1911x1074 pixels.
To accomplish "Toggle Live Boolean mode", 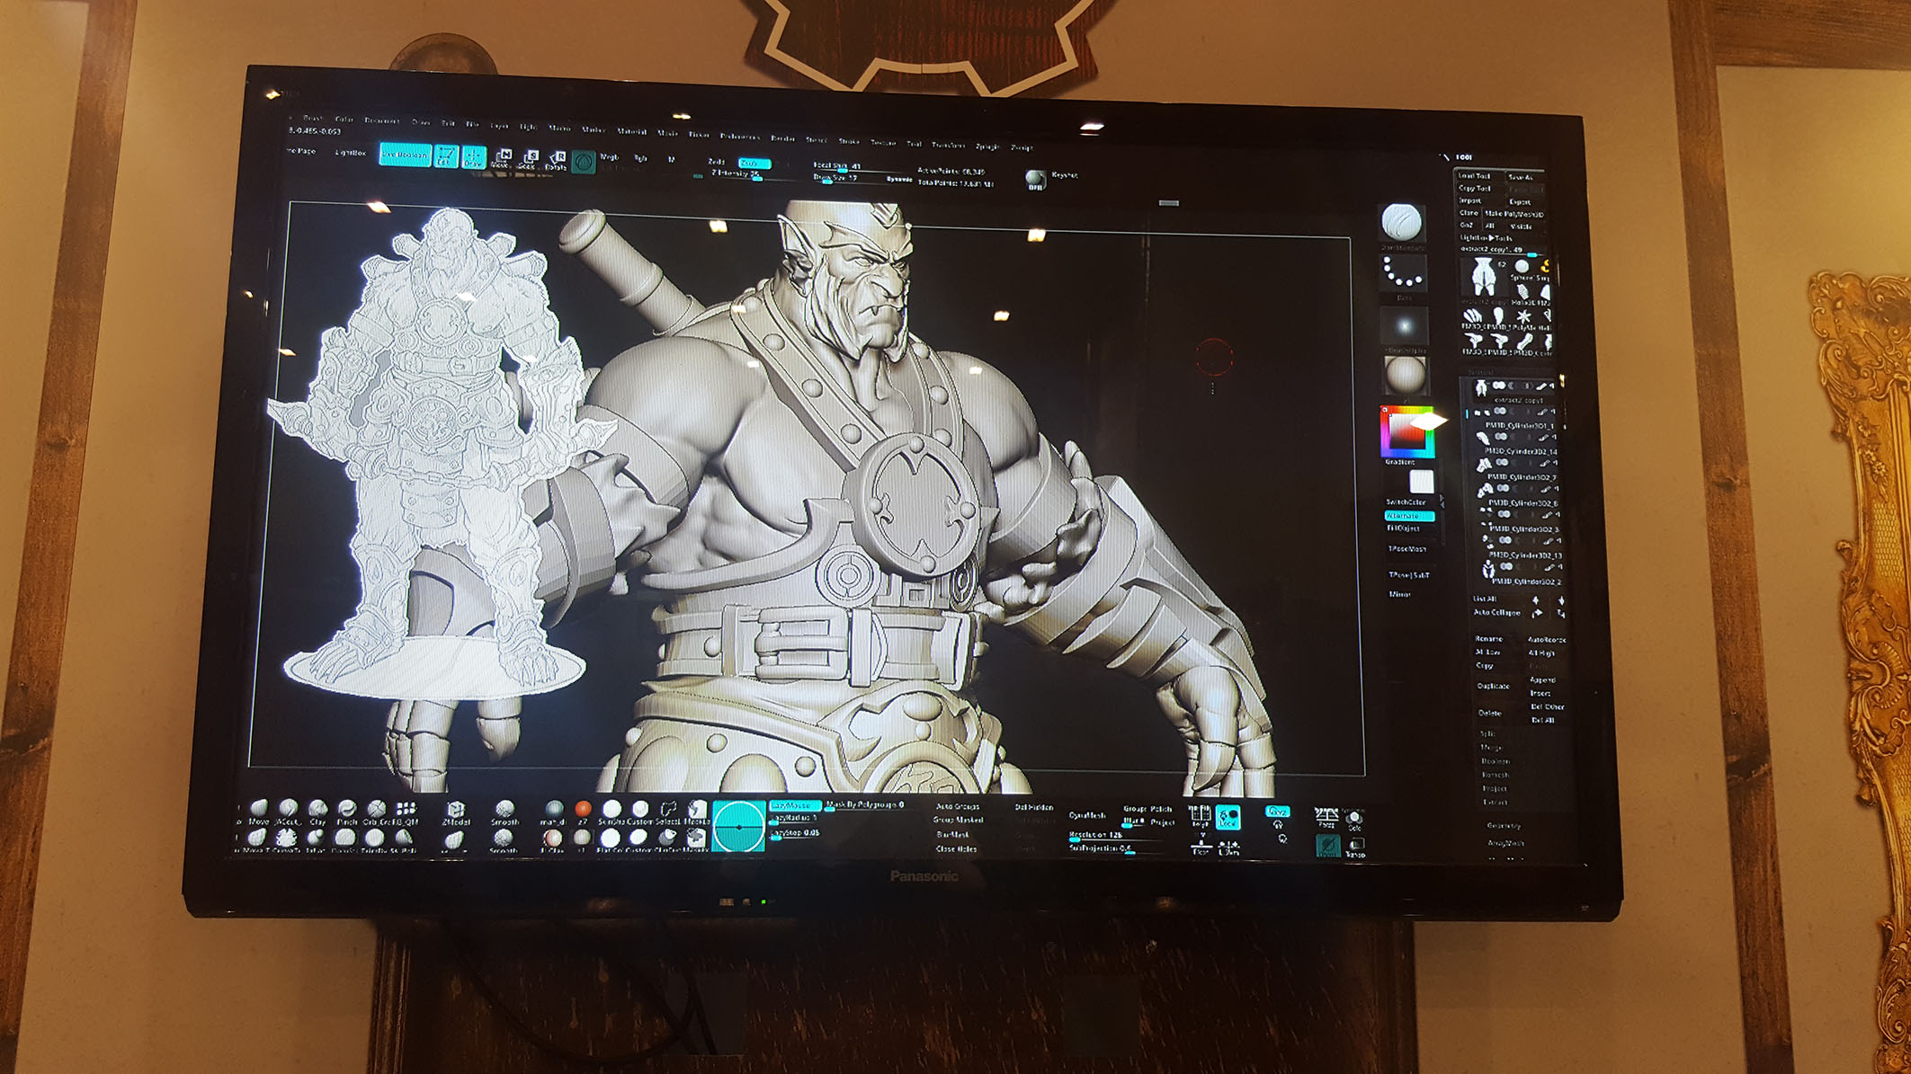I will 405,155.
